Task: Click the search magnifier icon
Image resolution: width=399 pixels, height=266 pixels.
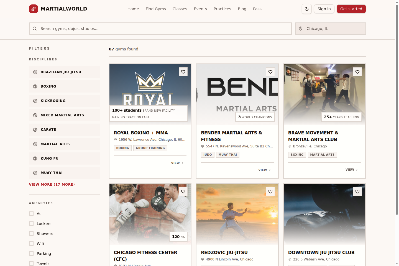Action: 35,29
